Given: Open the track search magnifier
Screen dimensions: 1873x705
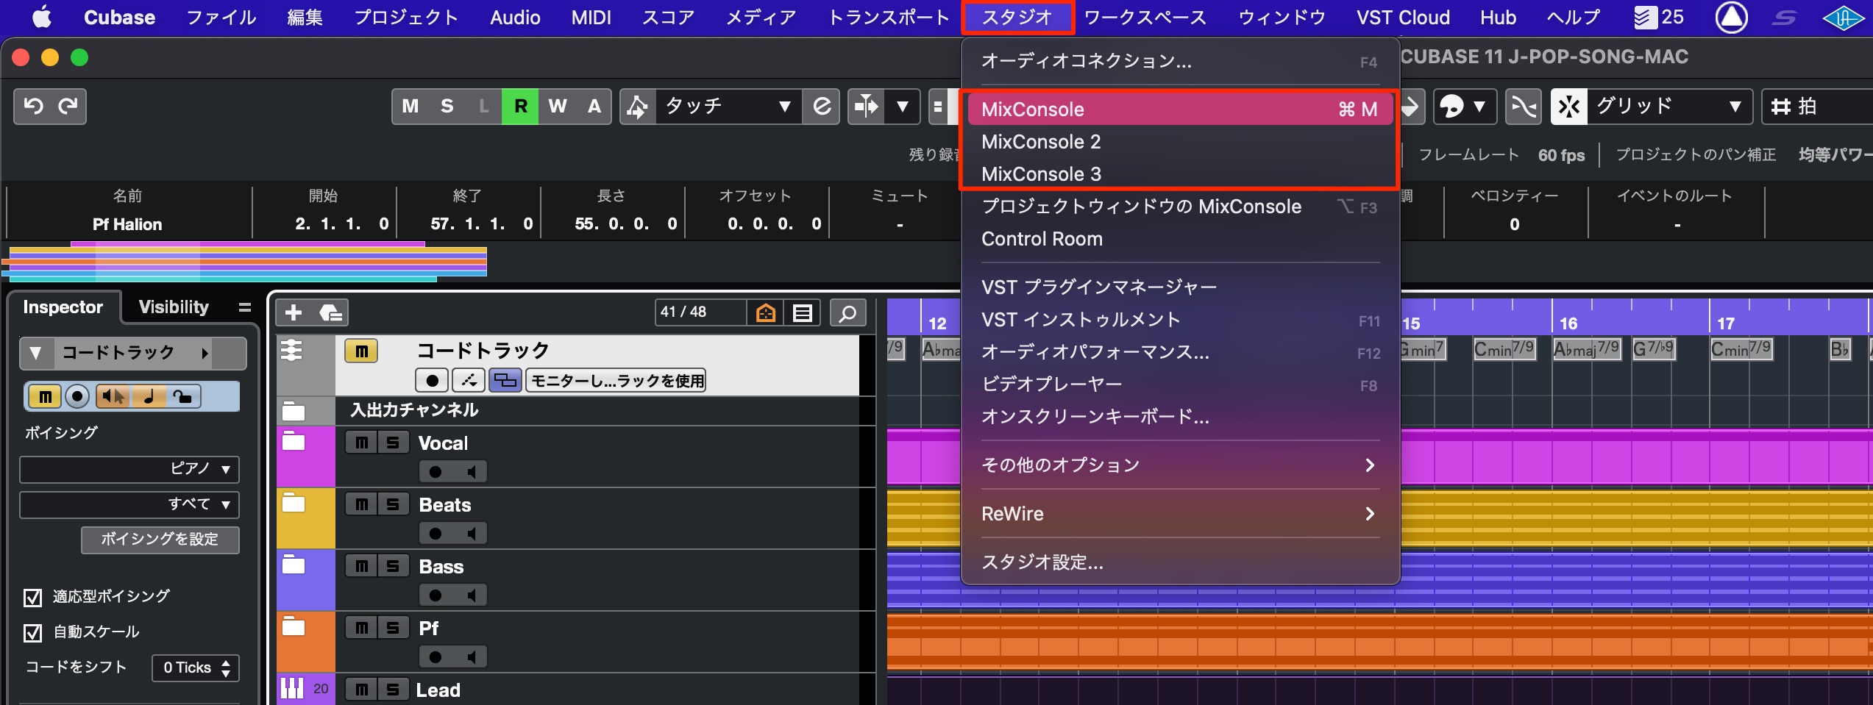Looking at the screenshot, I should coord(847,313).
